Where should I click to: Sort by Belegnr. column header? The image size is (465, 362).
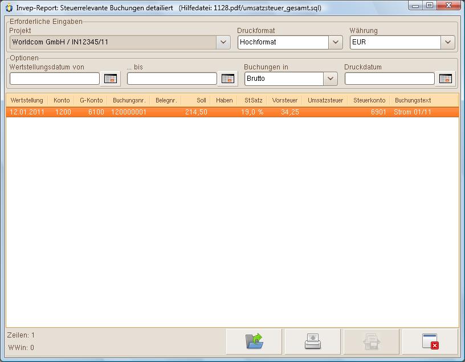click(166, 100)
